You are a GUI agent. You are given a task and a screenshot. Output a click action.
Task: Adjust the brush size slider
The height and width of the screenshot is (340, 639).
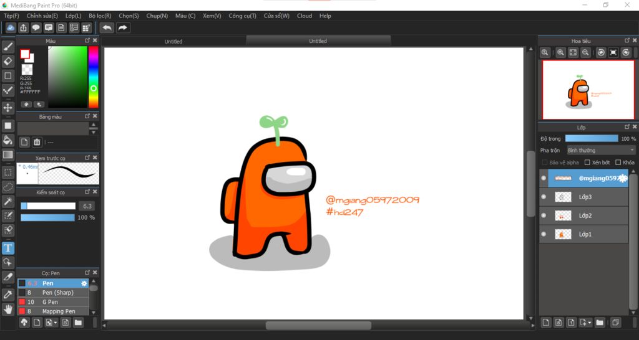[48, 206]
